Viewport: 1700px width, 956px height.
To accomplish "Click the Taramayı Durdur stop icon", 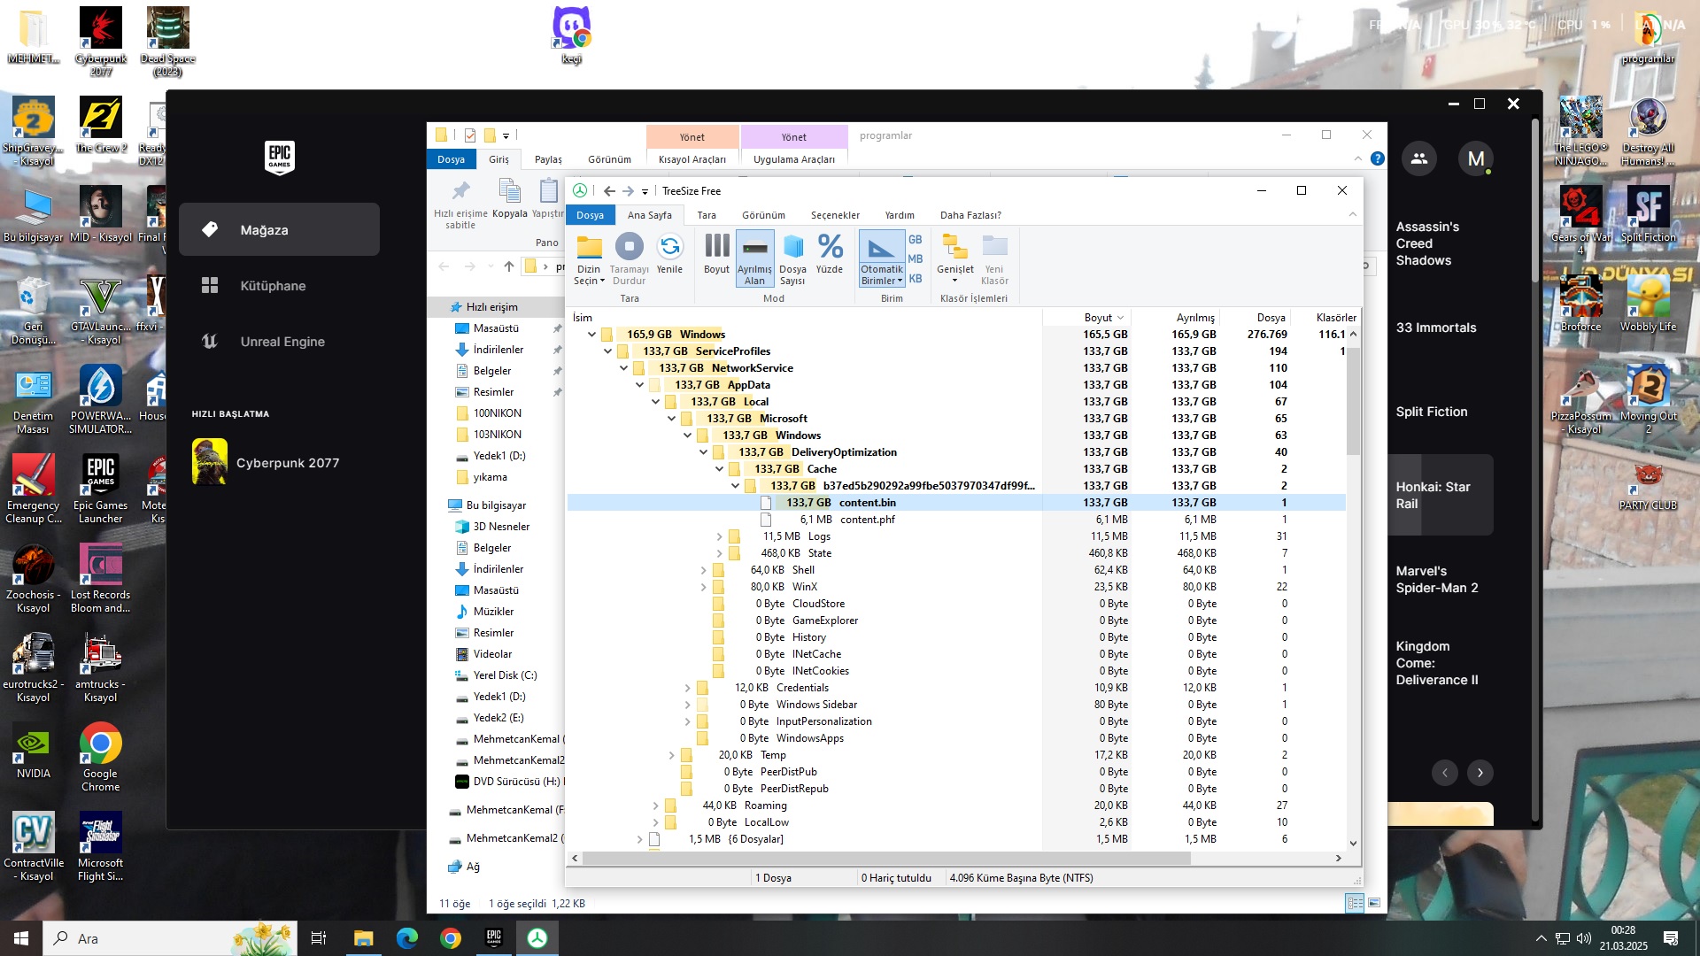I will 629,248.
